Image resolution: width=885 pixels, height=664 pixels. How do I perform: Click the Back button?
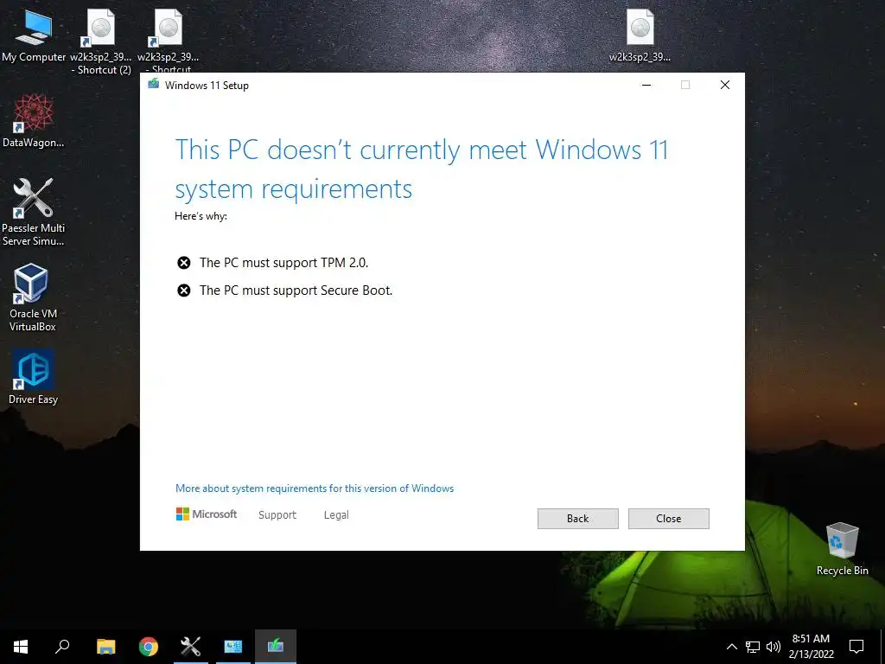[578, 519]
